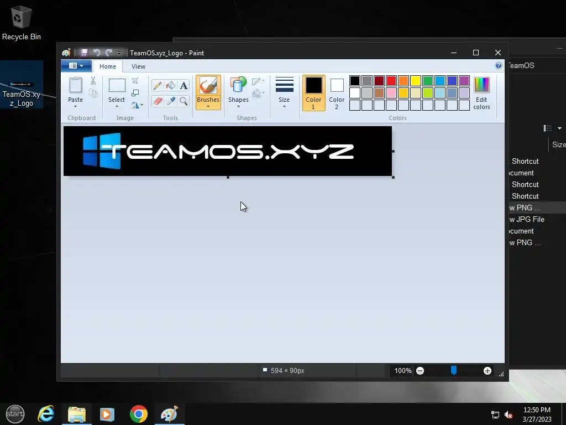Open the Paint file menu button

click(x=76, y=66)
